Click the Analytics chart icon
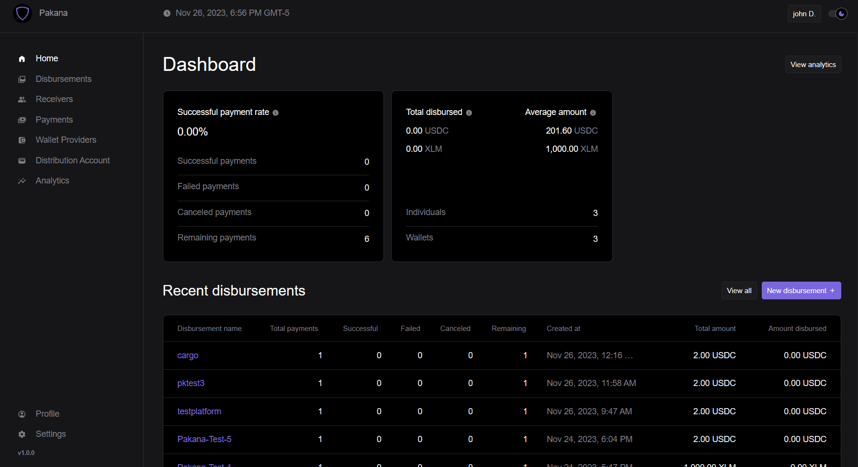Screen dimensions: 858x467 coord(22,181)
